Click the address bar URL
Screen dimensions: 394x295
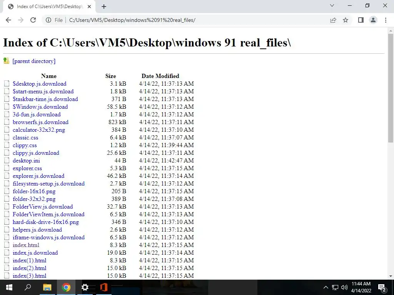click(x=132, y=20)
